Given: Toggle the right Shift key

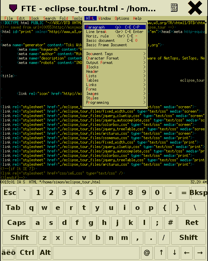Looking at the screenshot, I should 189,238.
